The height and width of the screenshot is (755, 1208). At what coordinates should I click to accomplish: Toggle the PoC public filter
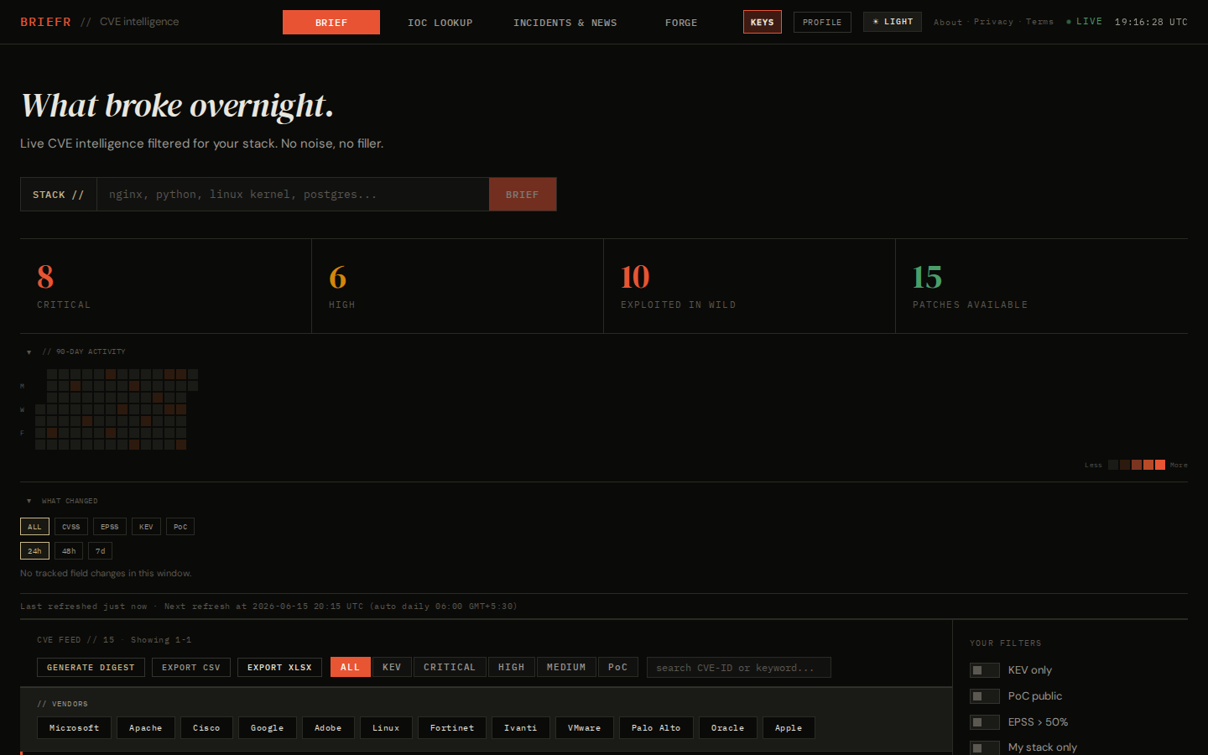pos(985,696)
